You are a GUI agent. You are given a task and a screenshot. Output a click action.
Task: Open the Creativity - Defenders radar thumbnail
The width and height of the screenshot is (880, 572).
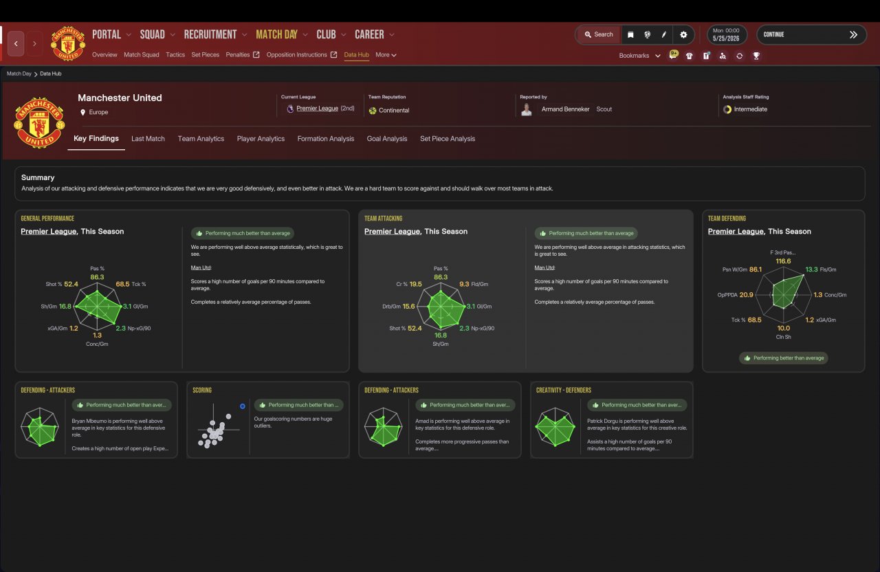point(555,428)
